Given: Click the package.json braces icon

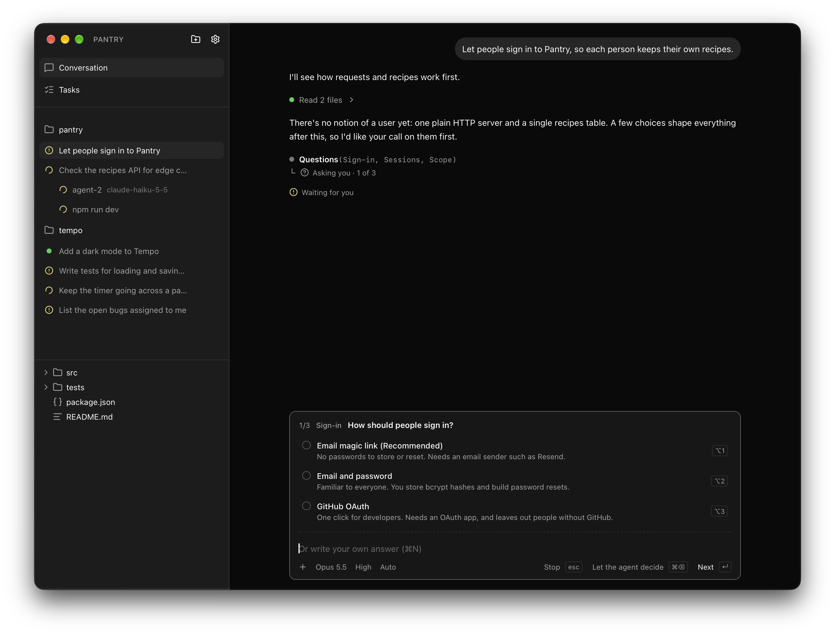Looking at the screenshot, I should coord(57,402).
